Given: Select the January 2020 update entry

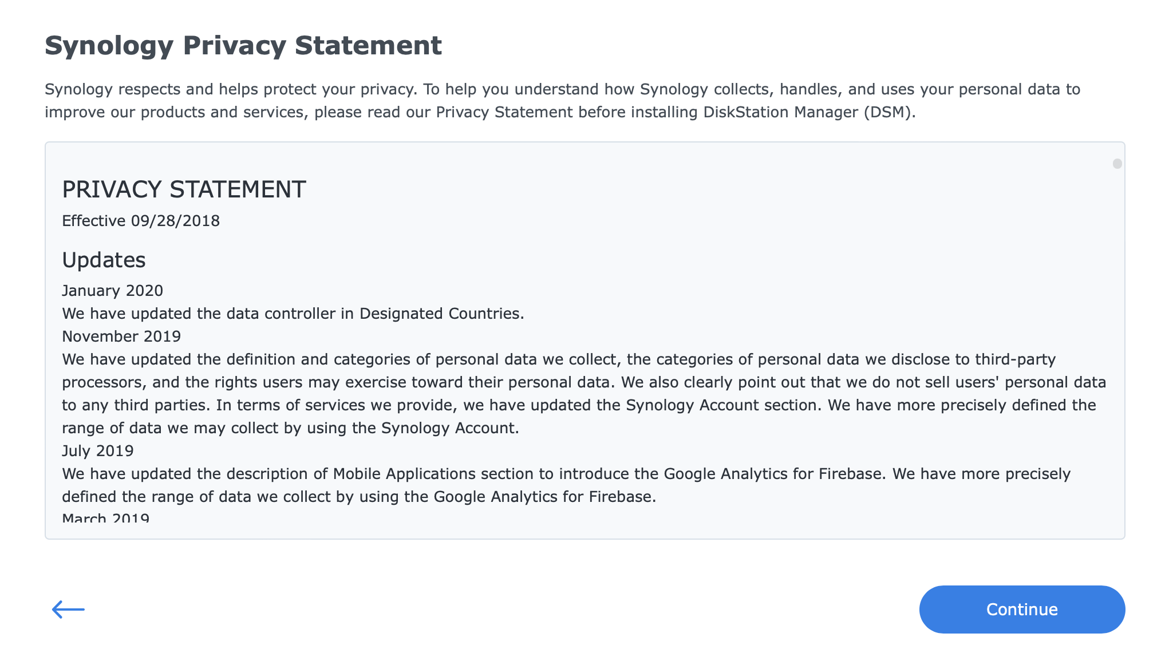Looking at the screenshot, I should (x=112, y=291).
